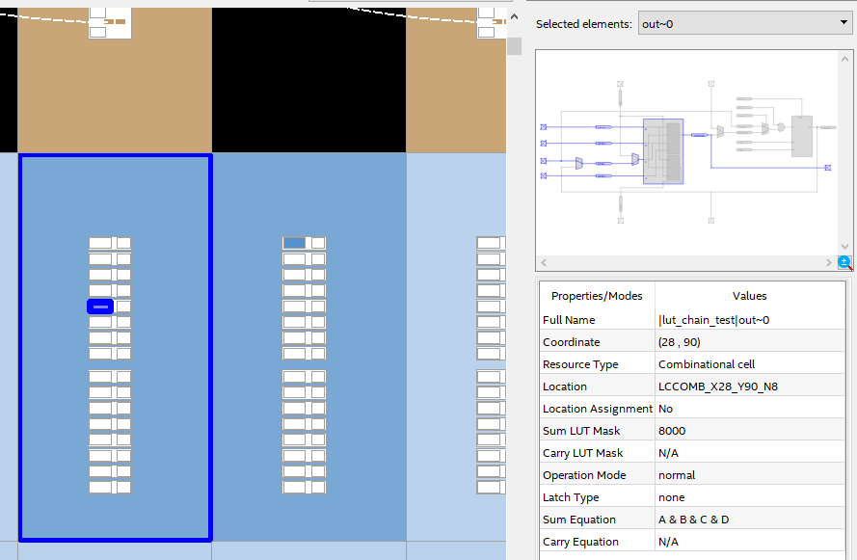Click the left arrow of the schematic horizontal scrollbar
This screenshot has height=560, width=857.
click(x=544, y=263)
